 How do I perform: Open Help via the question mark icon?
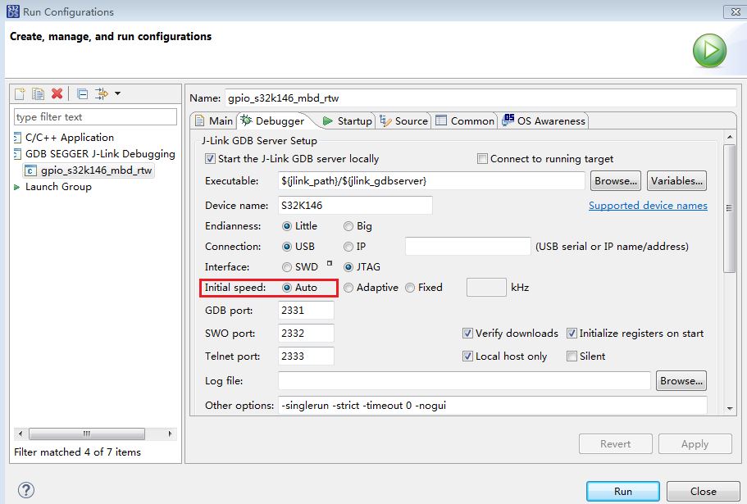(25, 489)
